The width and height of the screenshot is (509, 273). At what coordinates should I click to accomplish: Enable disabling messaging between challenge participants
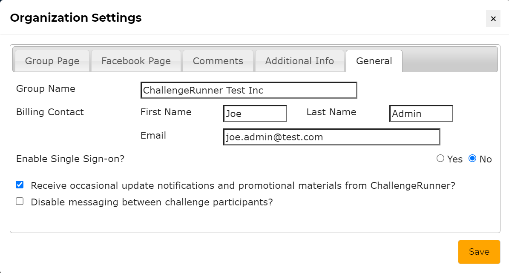click(x=19, y=201)
